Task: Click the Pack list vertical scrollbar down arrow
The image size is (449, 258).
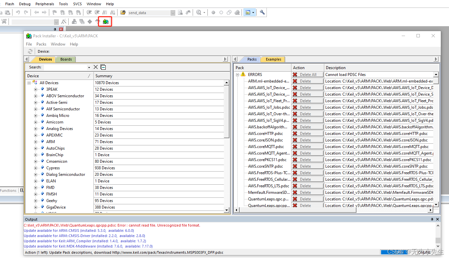Action: [x=436, y=205]
